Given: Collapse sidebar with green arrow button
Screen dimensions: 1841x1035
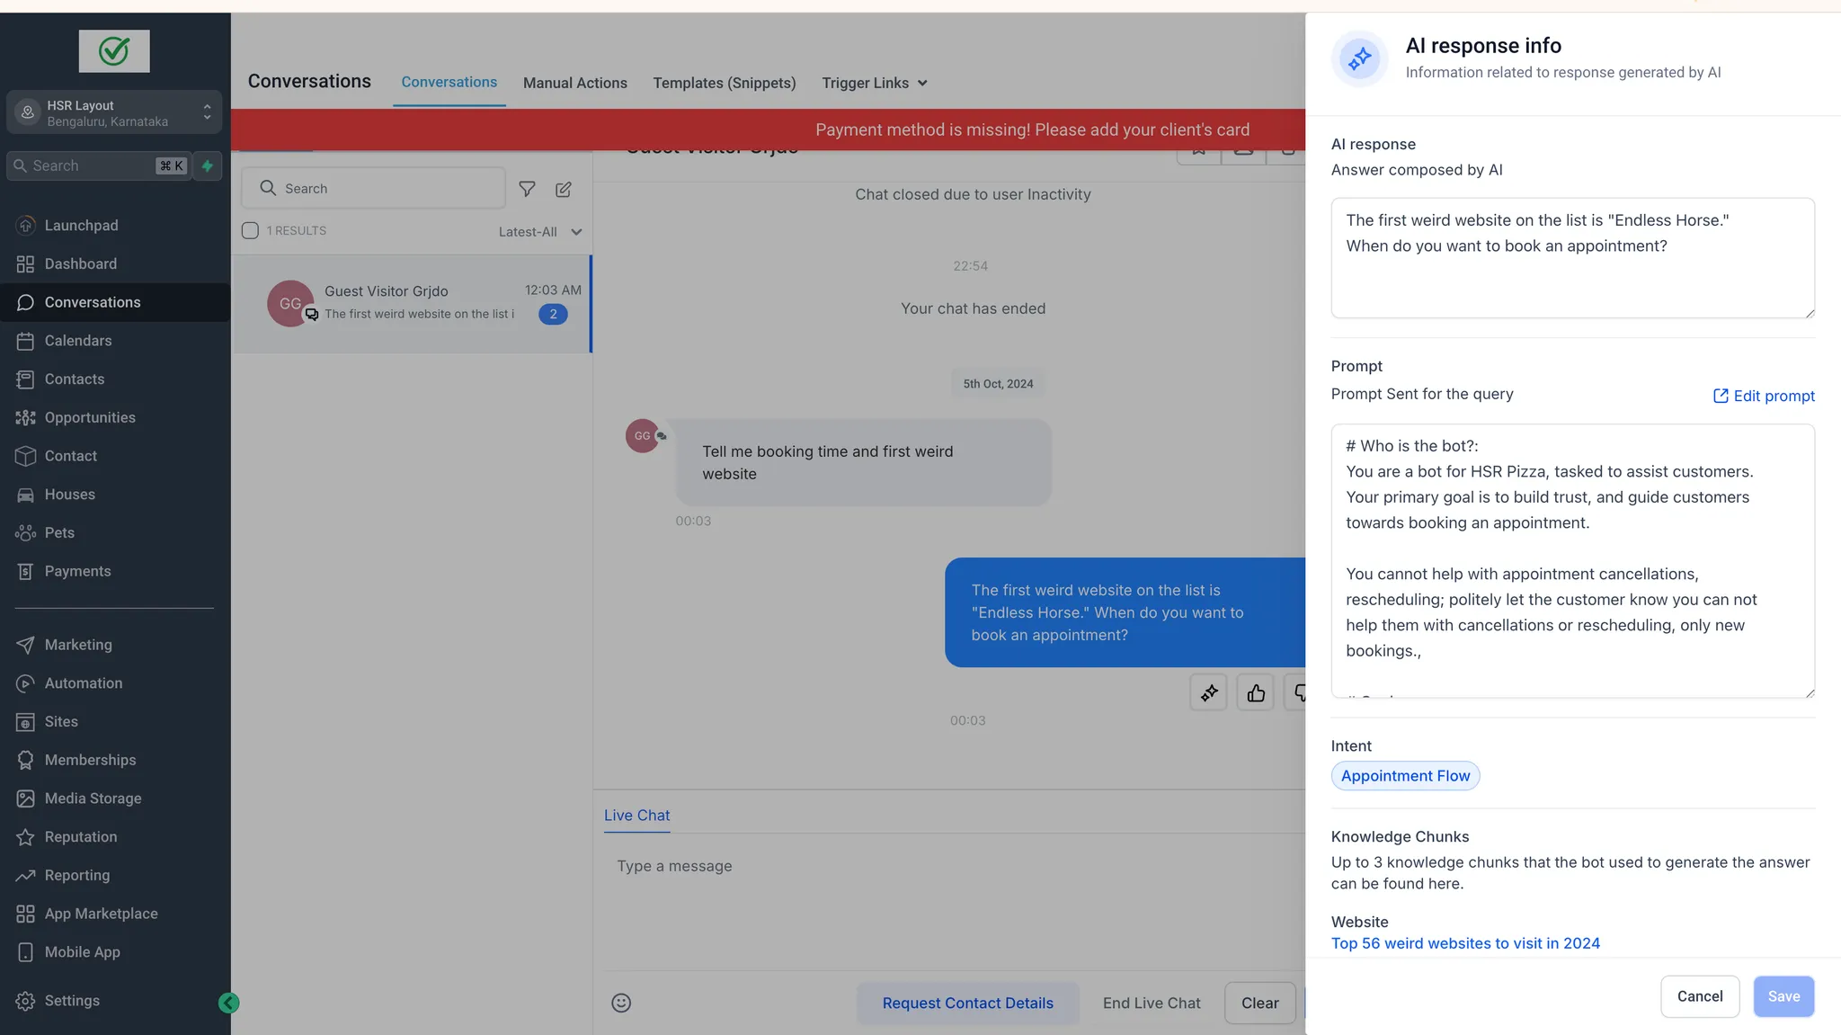Looking at the screenshot, I should click(x=228, y=1003).
